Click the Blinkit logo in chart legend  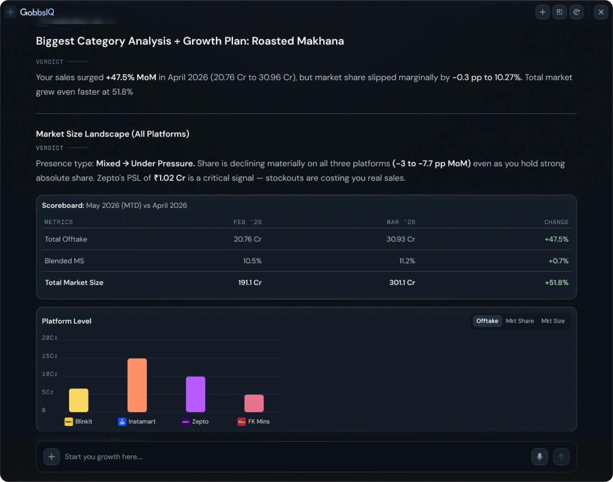click(x=69, y=422)
